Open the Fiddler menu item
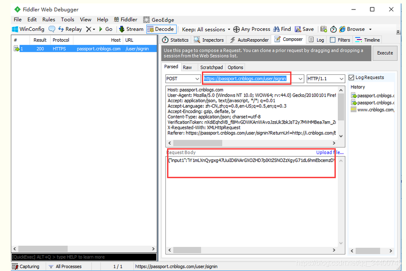The height and width of the screenshot is (271, 406). point(125,20)
